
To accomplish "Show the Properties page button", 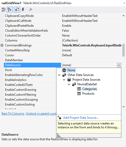I will pyautogui.click(x=17, y=10).
